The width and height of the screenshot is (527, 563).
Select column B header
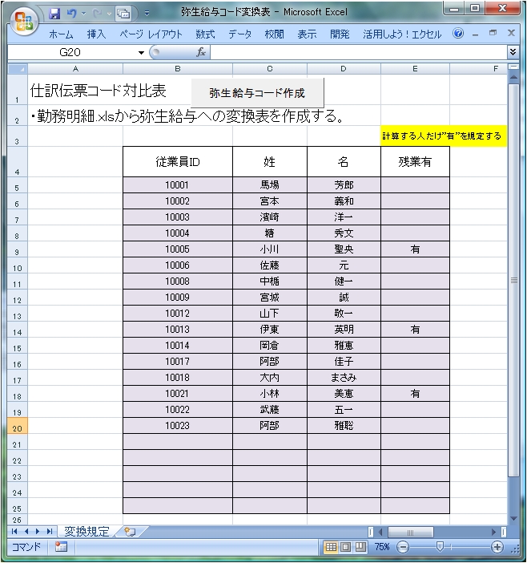click(x=178, y=69)
